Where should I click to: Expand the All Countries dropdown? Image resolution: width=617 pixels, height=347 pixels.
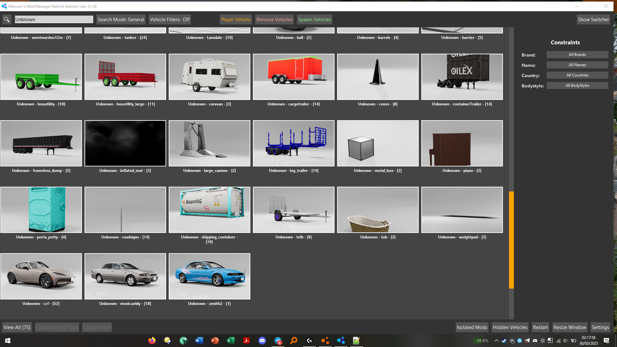[x=577, y=75]
